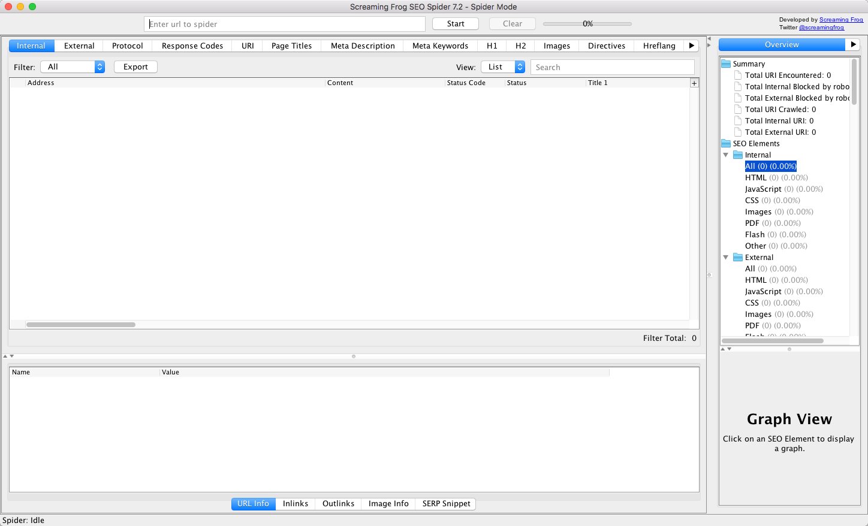The image size is (868, 526).
Task: Select the Hreflang tab
Action: click(x=659, y=46)
